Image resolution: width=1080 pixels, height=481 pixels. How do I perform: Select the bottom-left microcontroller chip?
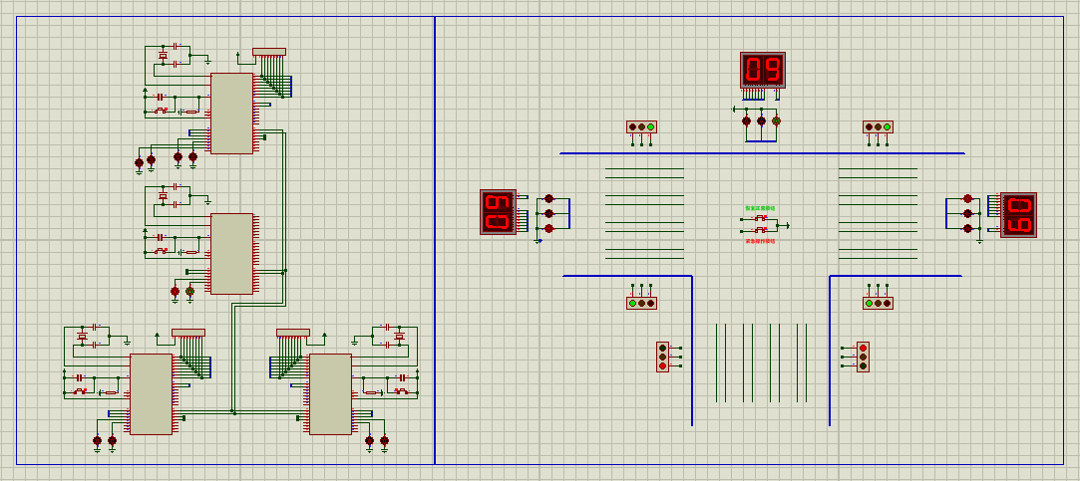151,394
